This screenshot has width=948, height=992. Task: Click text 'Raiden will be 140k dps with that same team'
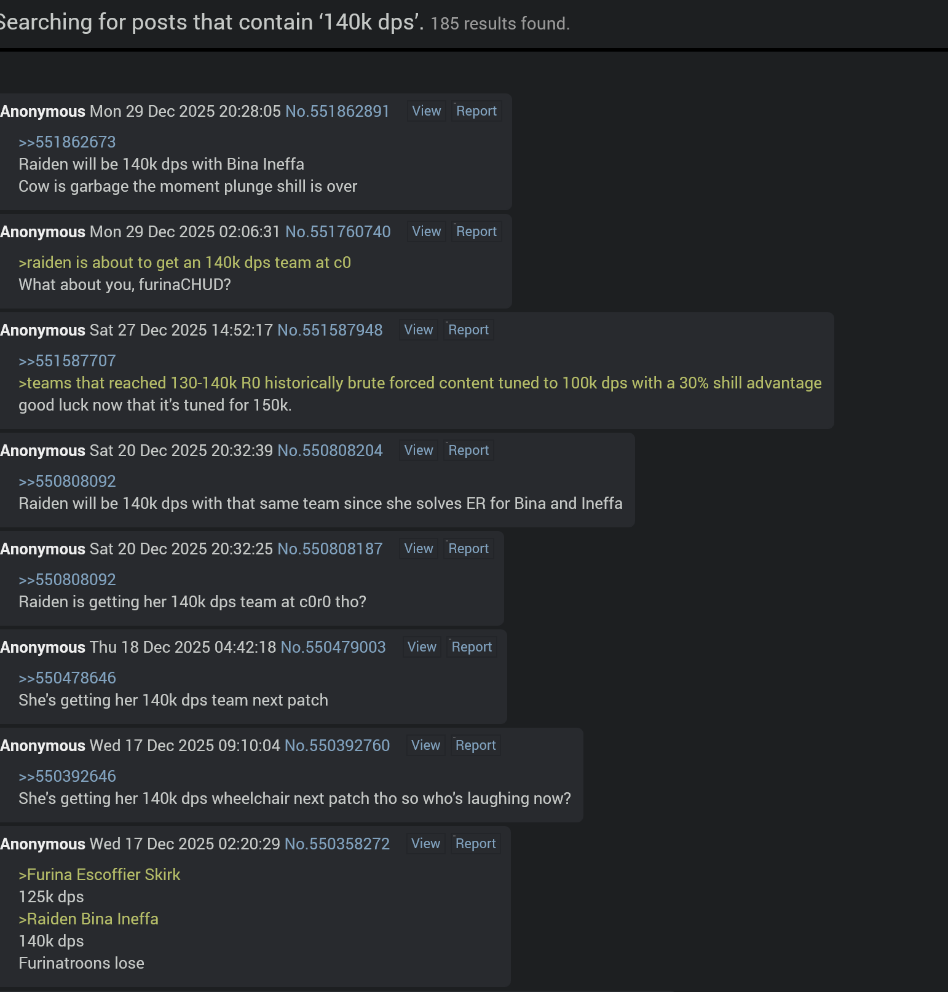[179, 503]
